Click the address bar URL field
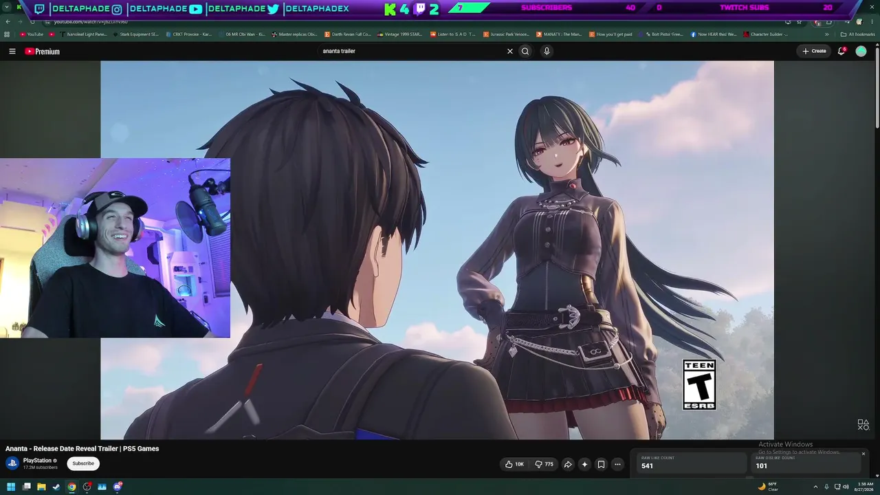 click(412, 22)
